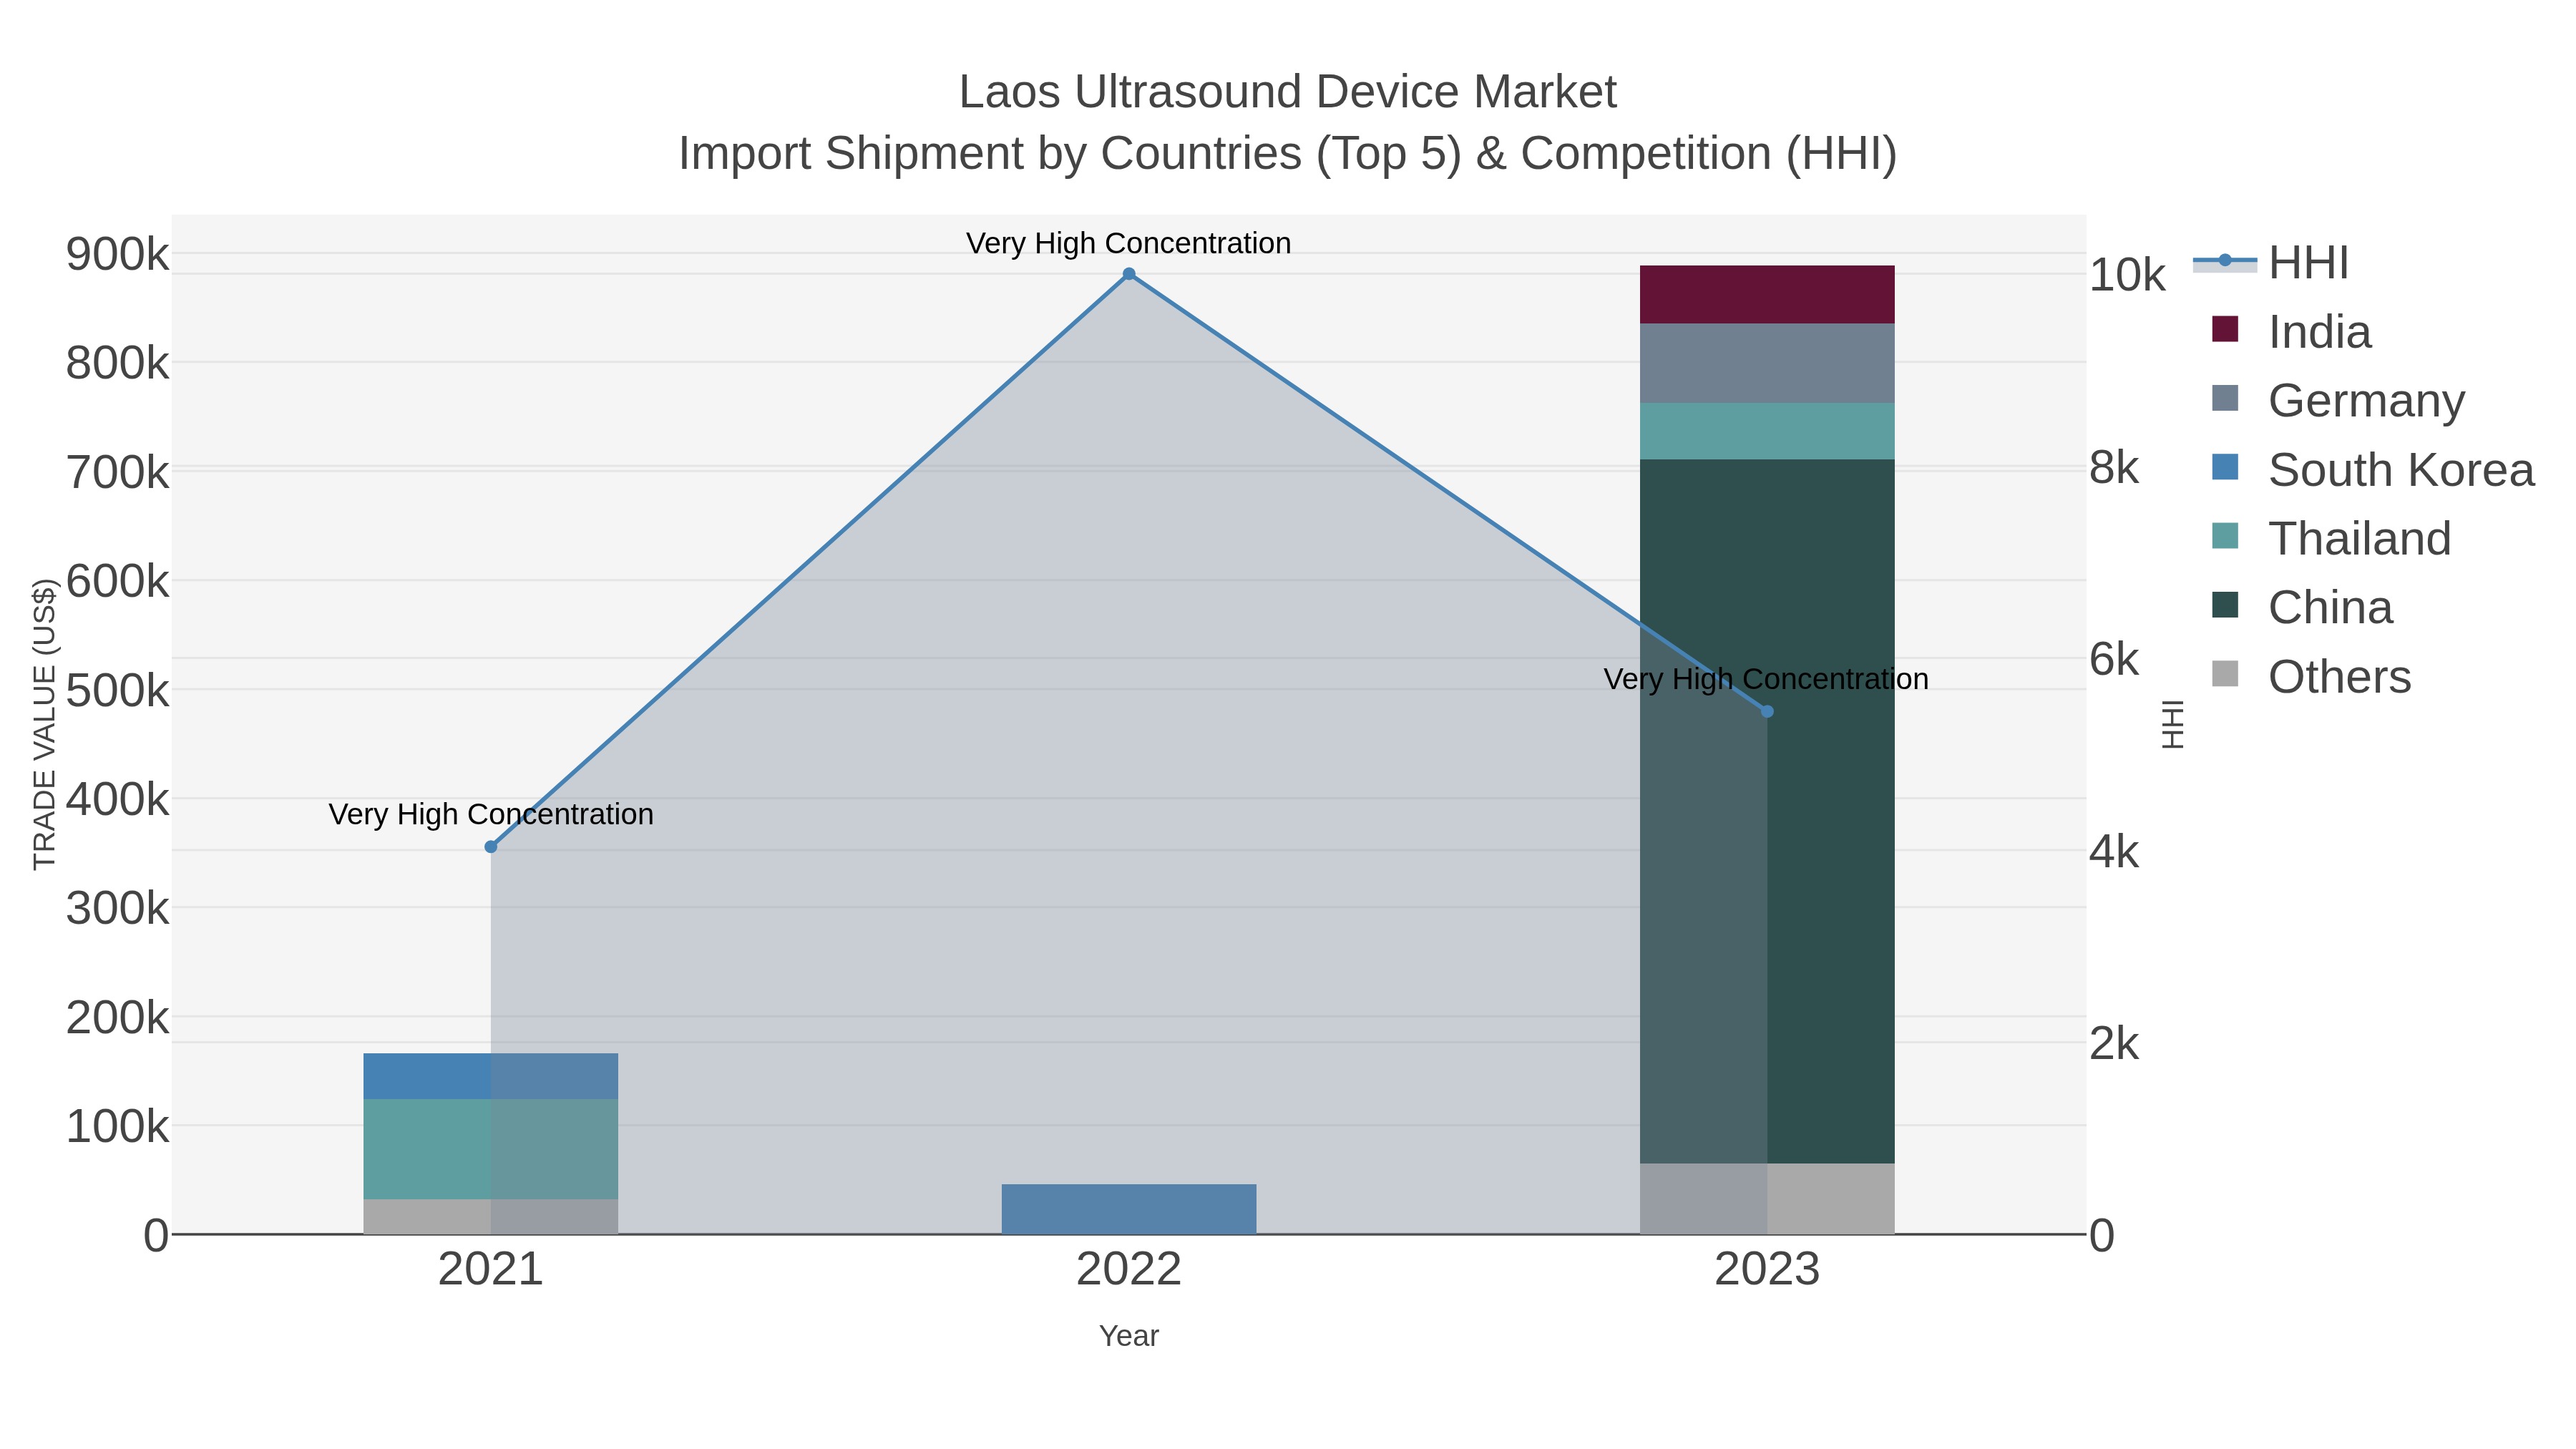This screenshot has width=2576, height=1449.
Task: Click the 'Very High Concentration' label above 2022
Action: (x=1129, y=243)
